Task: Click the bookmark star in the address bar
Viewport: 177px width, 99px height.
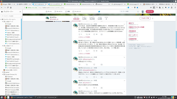Action: point(137,7)
